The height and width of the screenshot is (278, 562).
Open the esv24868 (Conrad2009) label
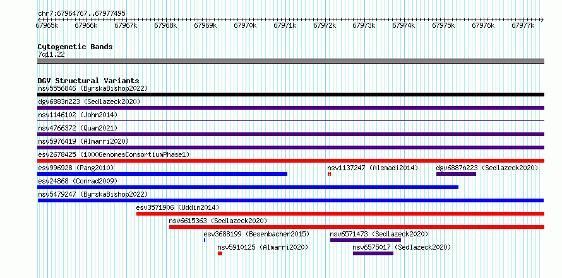point(78,181)
